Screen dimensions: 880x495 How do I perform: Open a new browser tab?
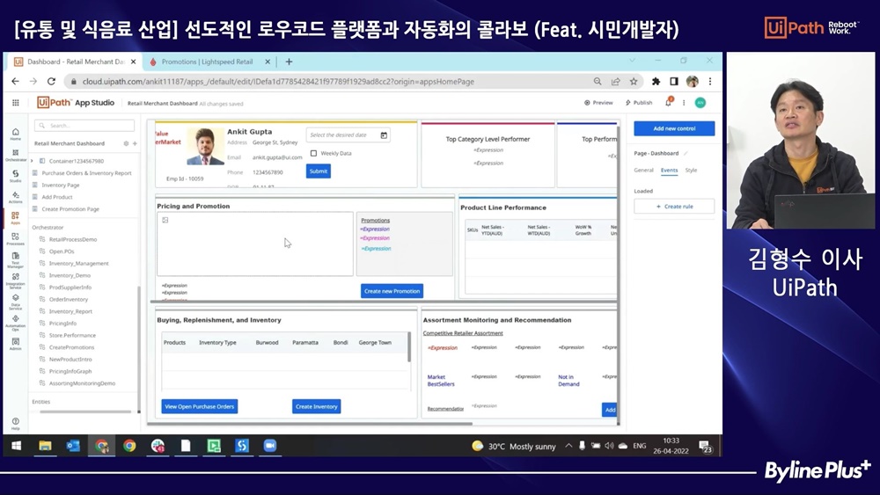tap(289, 62)
